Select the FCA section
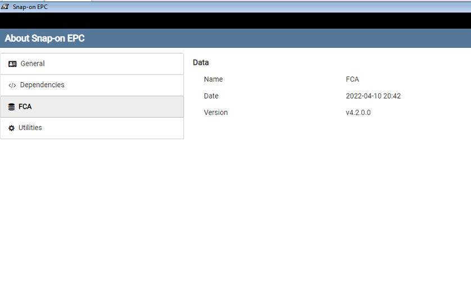Image resolution: width=471 pixels, height=283 pixels. (x=92, y=107)
